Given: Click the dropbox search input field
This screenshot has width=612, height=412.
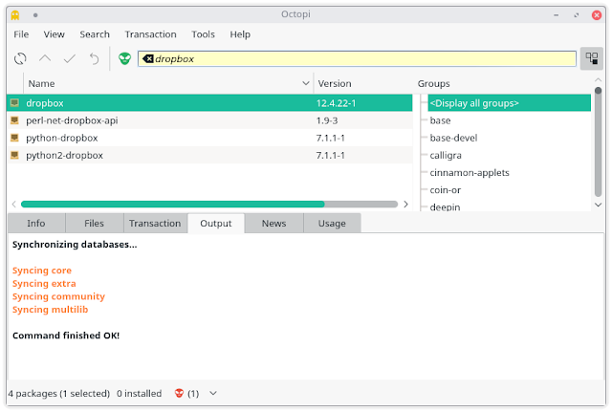Looking at the screenshot, I should coord(357,59).
